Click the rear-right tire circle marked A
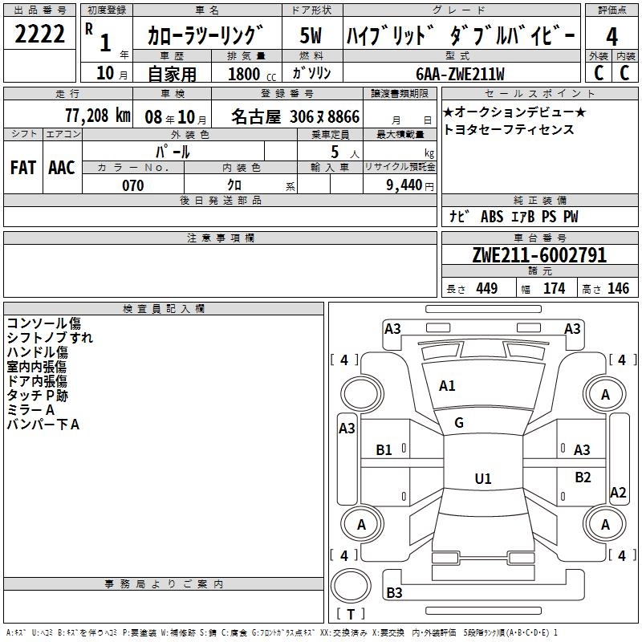The width and height of the screenshot is (642, 642). click(x=605, y=524)
